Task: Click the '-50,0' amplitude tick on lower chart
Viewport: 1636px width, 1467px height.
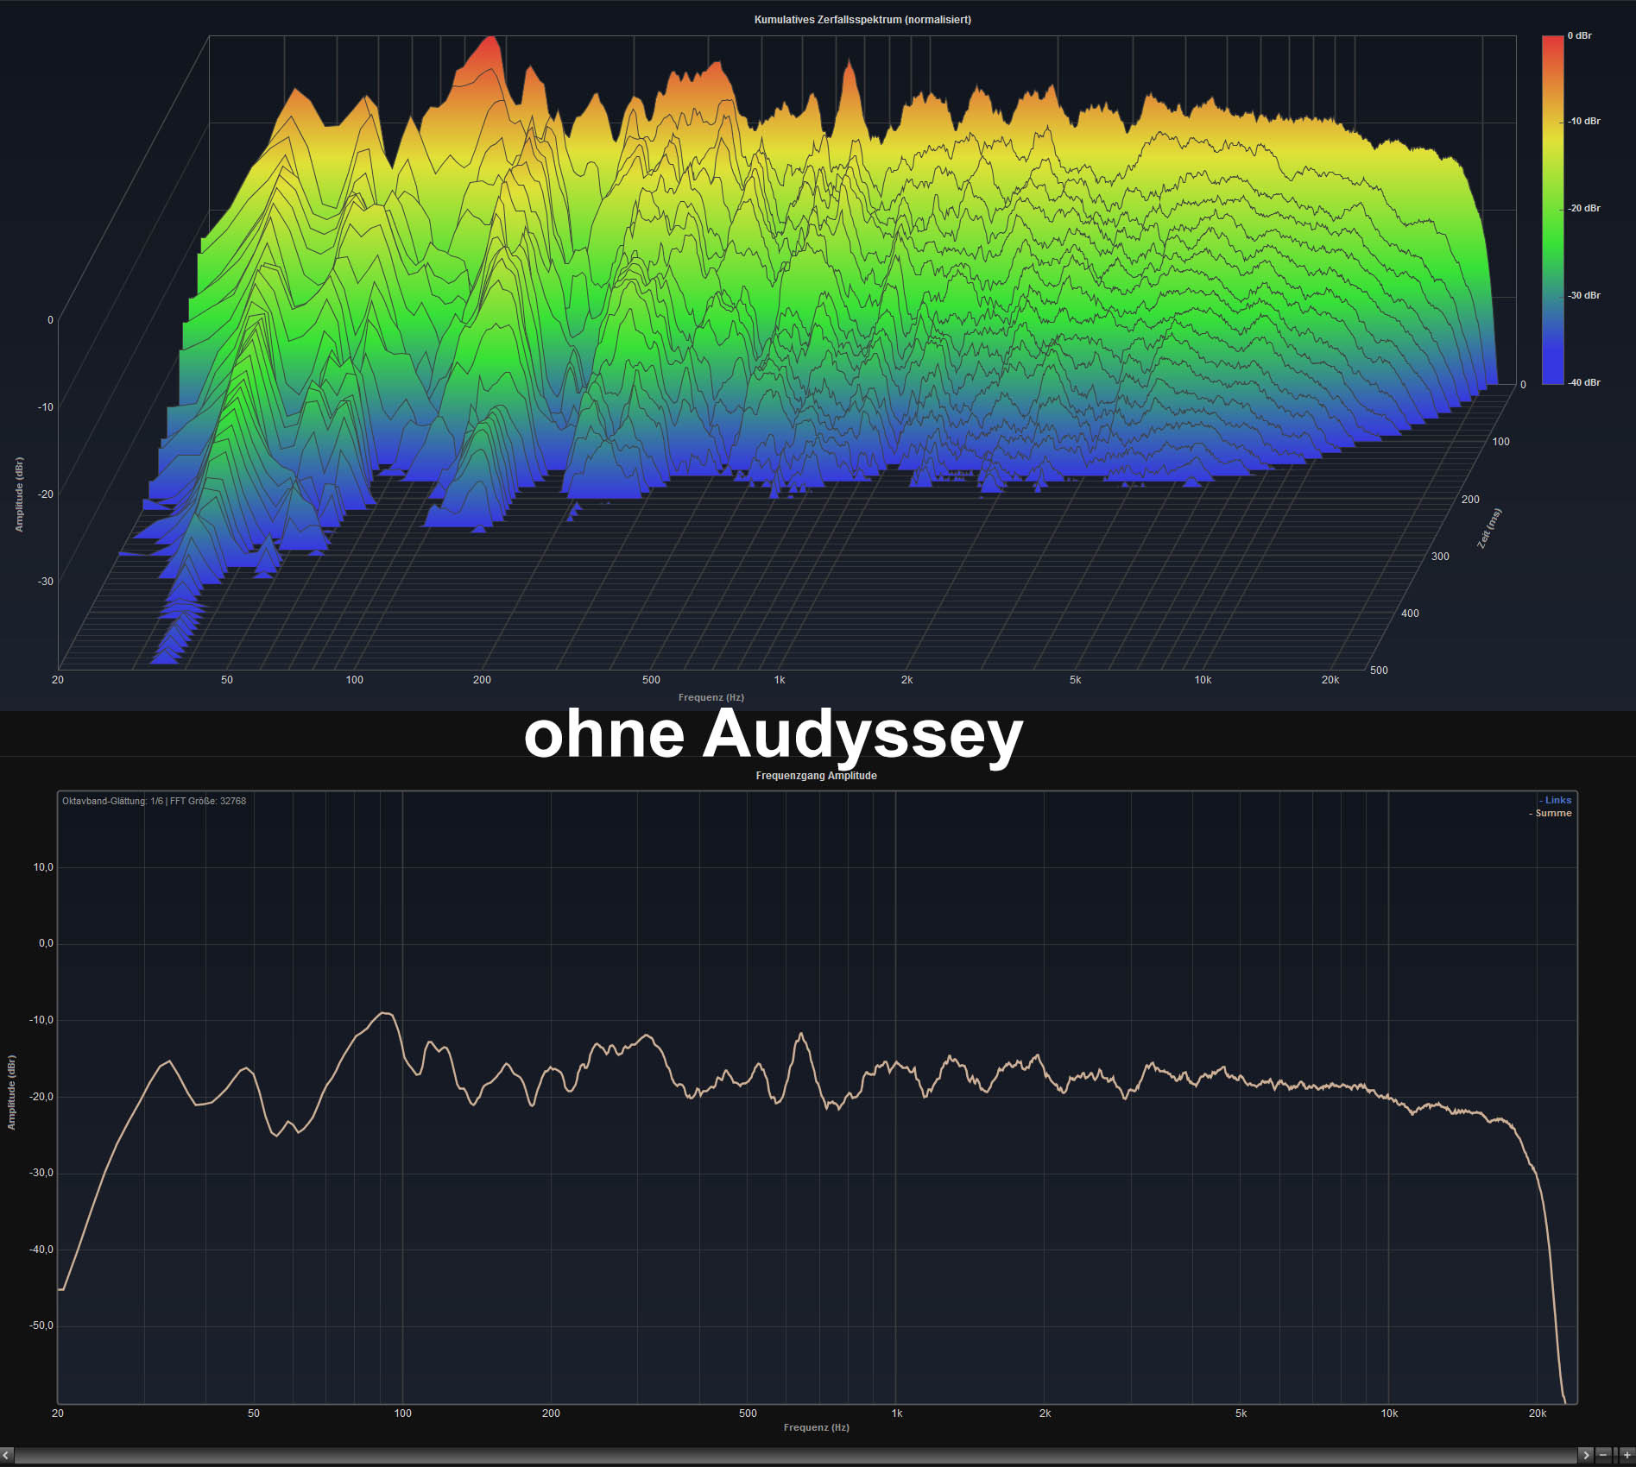Action: 41,1325
